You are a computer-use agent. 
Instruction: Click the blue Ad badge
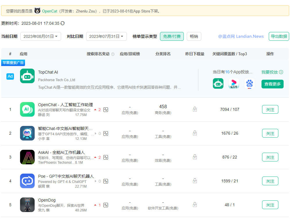(10, 76)
